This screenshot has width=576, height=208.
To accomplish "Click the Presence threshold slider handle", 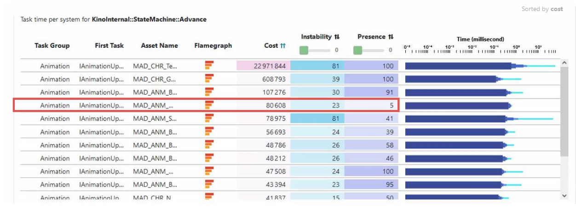I will 358,50.
